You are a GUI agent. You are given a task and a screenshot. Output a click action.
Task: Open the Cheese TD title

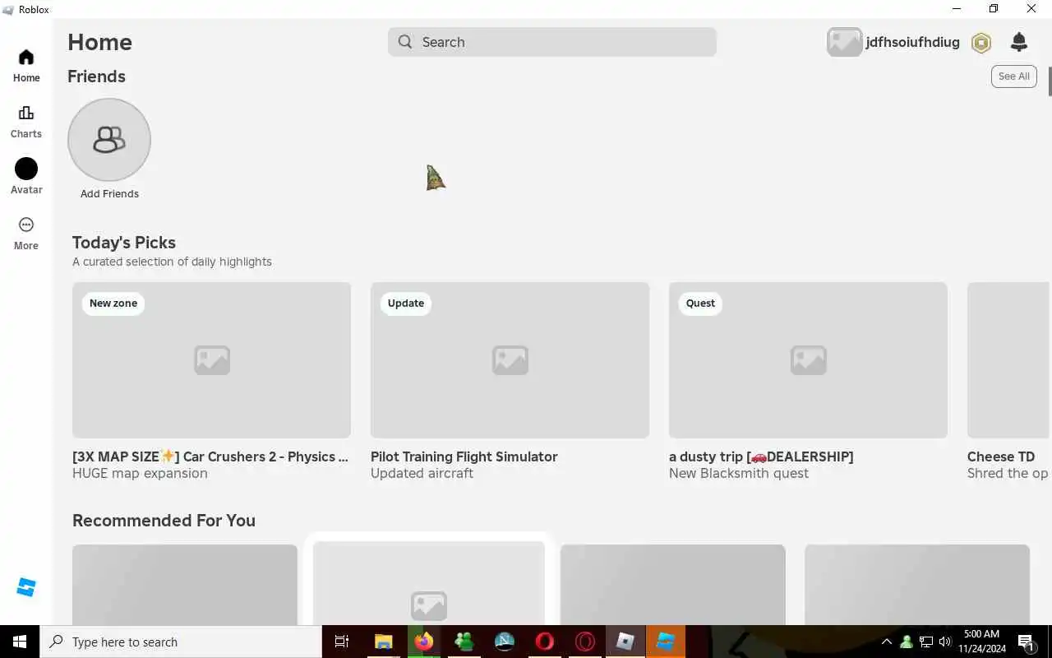[1001, 456]
